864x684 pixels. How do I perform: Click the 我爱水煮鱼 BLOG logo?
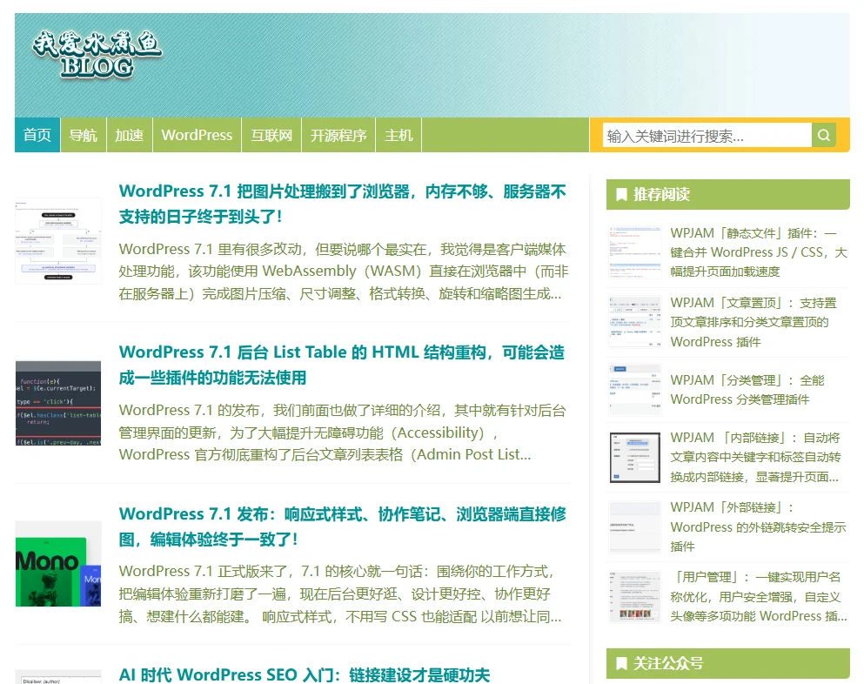97,55
